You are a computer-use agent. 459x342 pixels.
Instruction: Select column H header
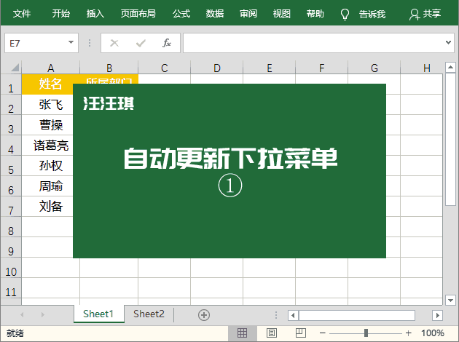click(x=422, y=68)
